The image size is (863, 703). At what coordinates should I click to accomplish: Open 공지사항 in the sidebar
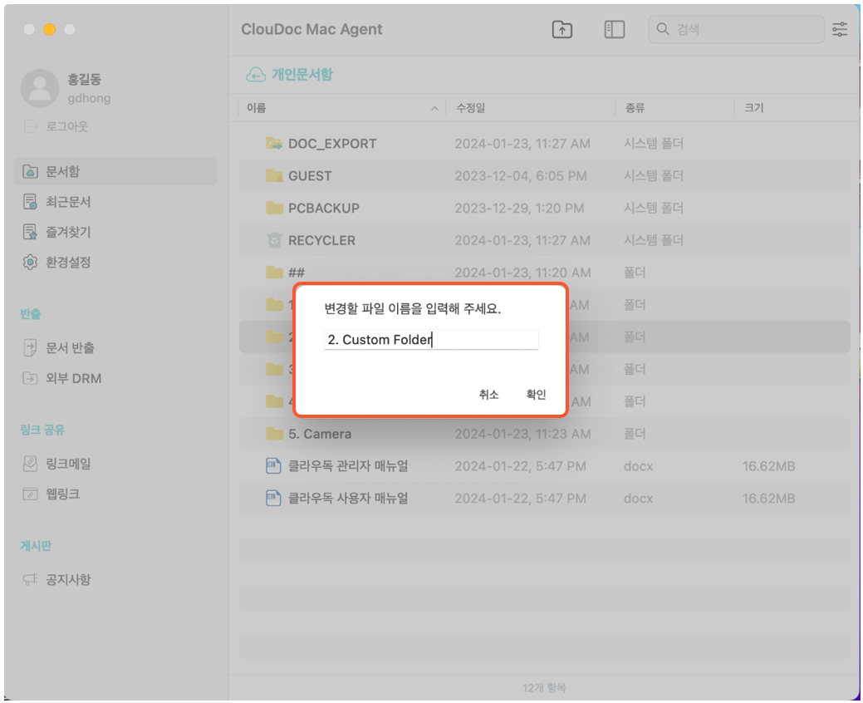(x=68, y=579)
